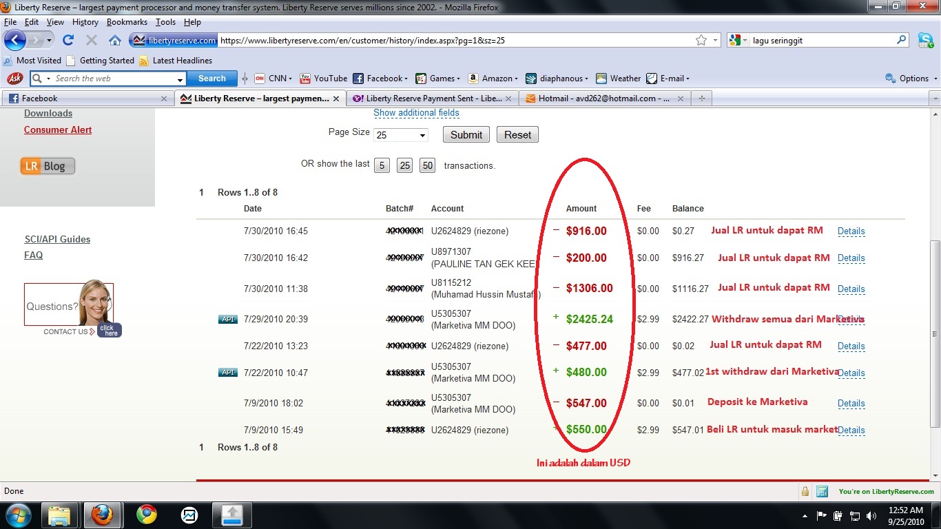Switch to the Hotmail tab
The width and height of the screenshot is (941, 529).
[x=604, y=98]
